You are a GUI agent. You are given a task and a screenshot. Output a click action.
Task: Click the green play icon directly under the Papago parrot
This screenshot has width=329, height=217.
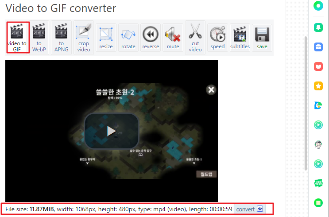(318, 125)
